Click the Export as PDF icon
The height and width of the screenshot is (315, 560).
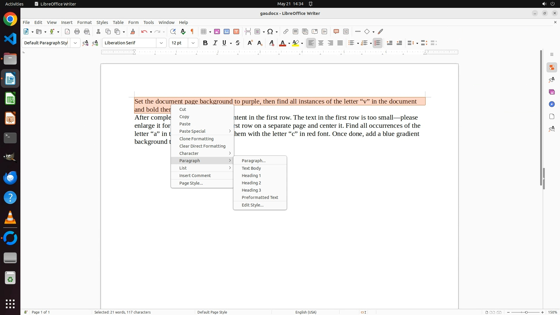click(x=67, y=32)
